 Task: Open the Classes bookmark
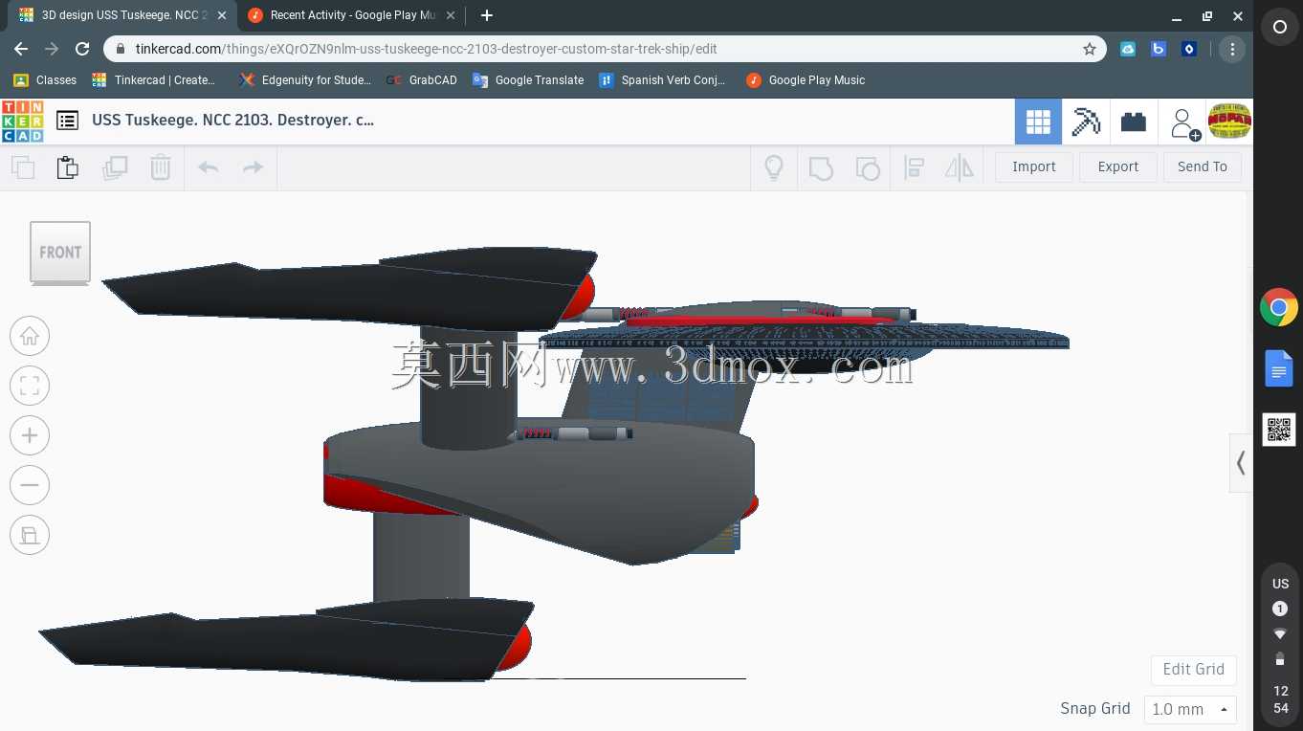(x=45, y=80)
